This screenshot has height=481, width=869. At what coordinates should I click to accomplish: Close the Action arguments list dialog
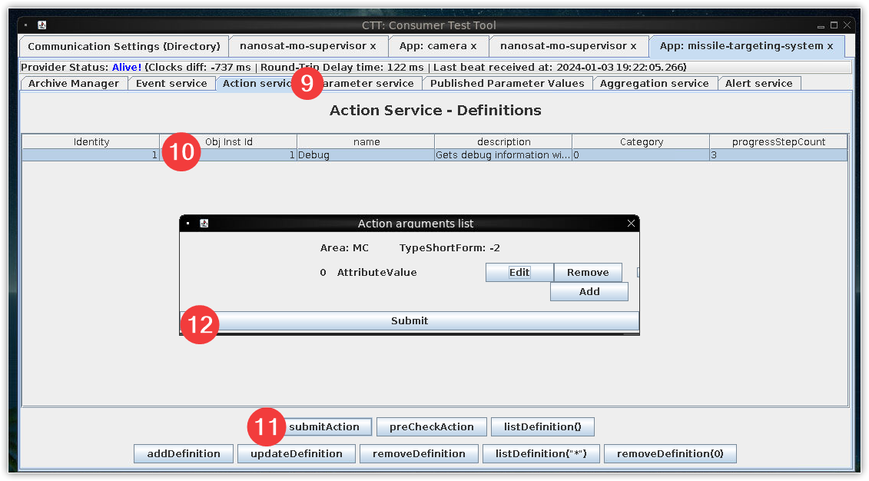631,224
